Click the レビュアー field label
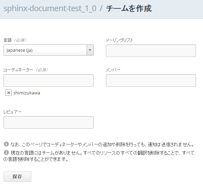Viewport: 203px width, 185px height. coord(13,112)
